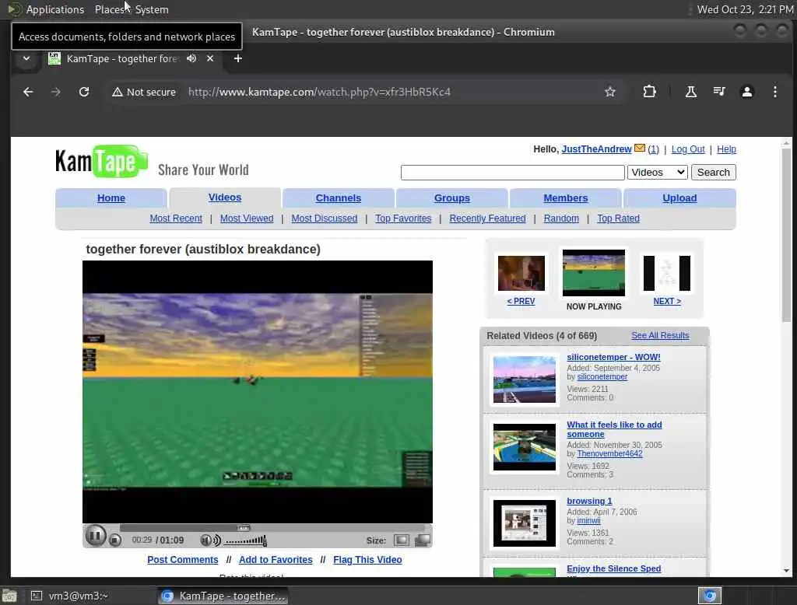Seek in the video progress bar
Screen dimensions: 797x605
(x=272, y=528)
